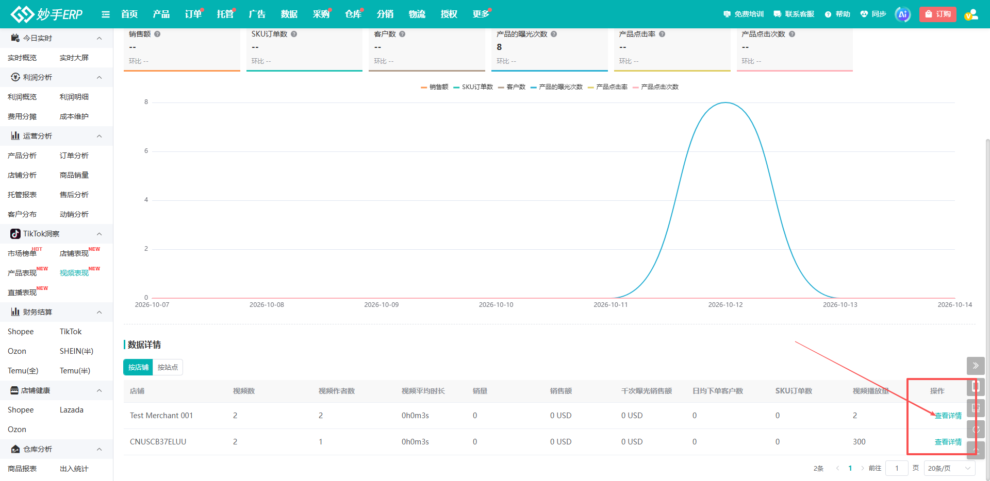Click the 同步 sync item
This screenshot has height=481, width=990.
(x=873, y=14)
